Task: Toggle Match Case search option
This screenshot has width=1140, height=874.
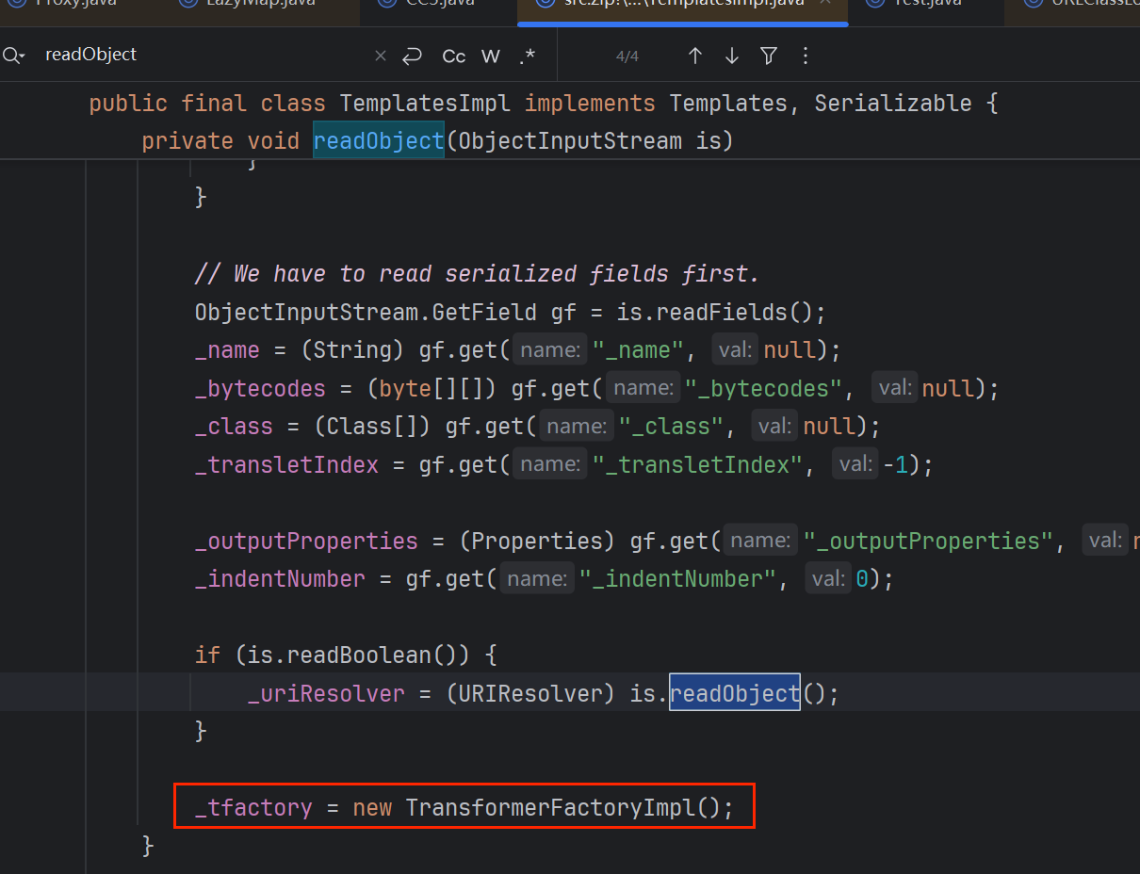Action: point(454,57)
